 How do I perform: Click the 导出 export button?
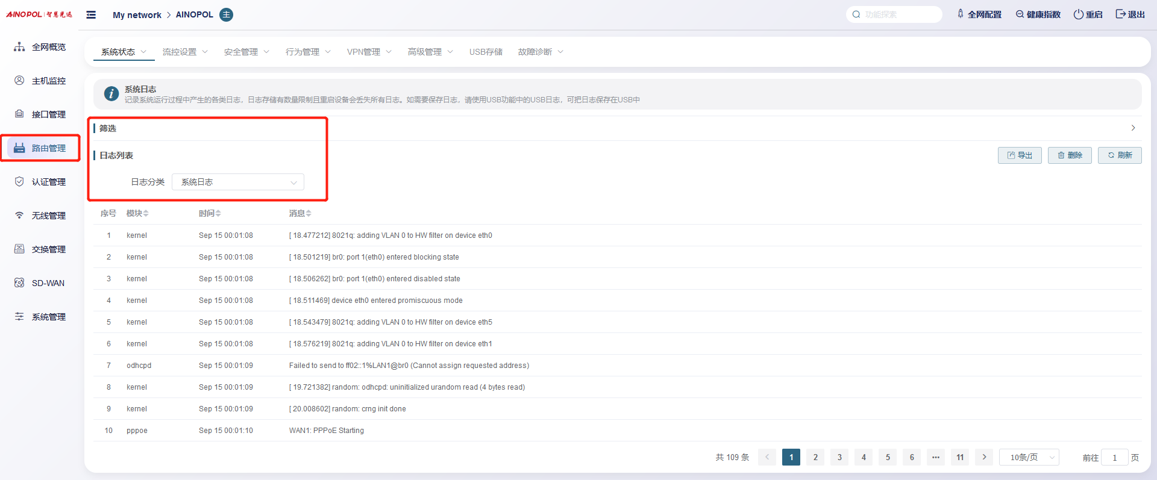(1020, 155)
